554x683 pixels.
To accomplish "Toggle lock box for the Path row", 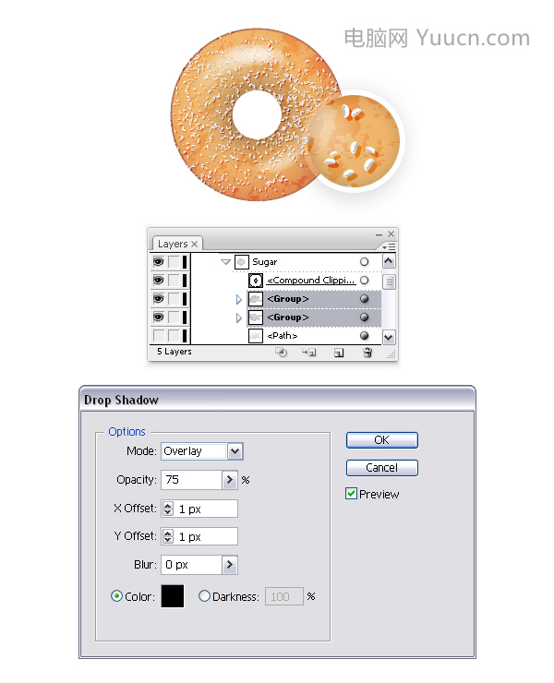I will coord(174,335).
